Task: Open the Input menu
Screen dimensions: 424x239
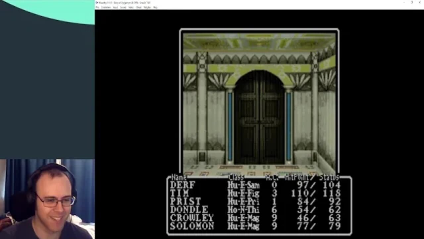Action: (115, 7)
